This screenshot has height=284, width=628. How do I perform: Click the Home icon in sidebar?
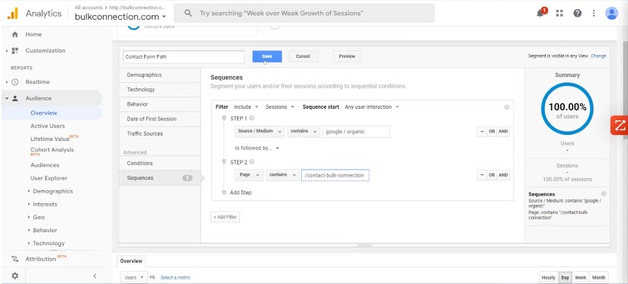tap(14, 34)
